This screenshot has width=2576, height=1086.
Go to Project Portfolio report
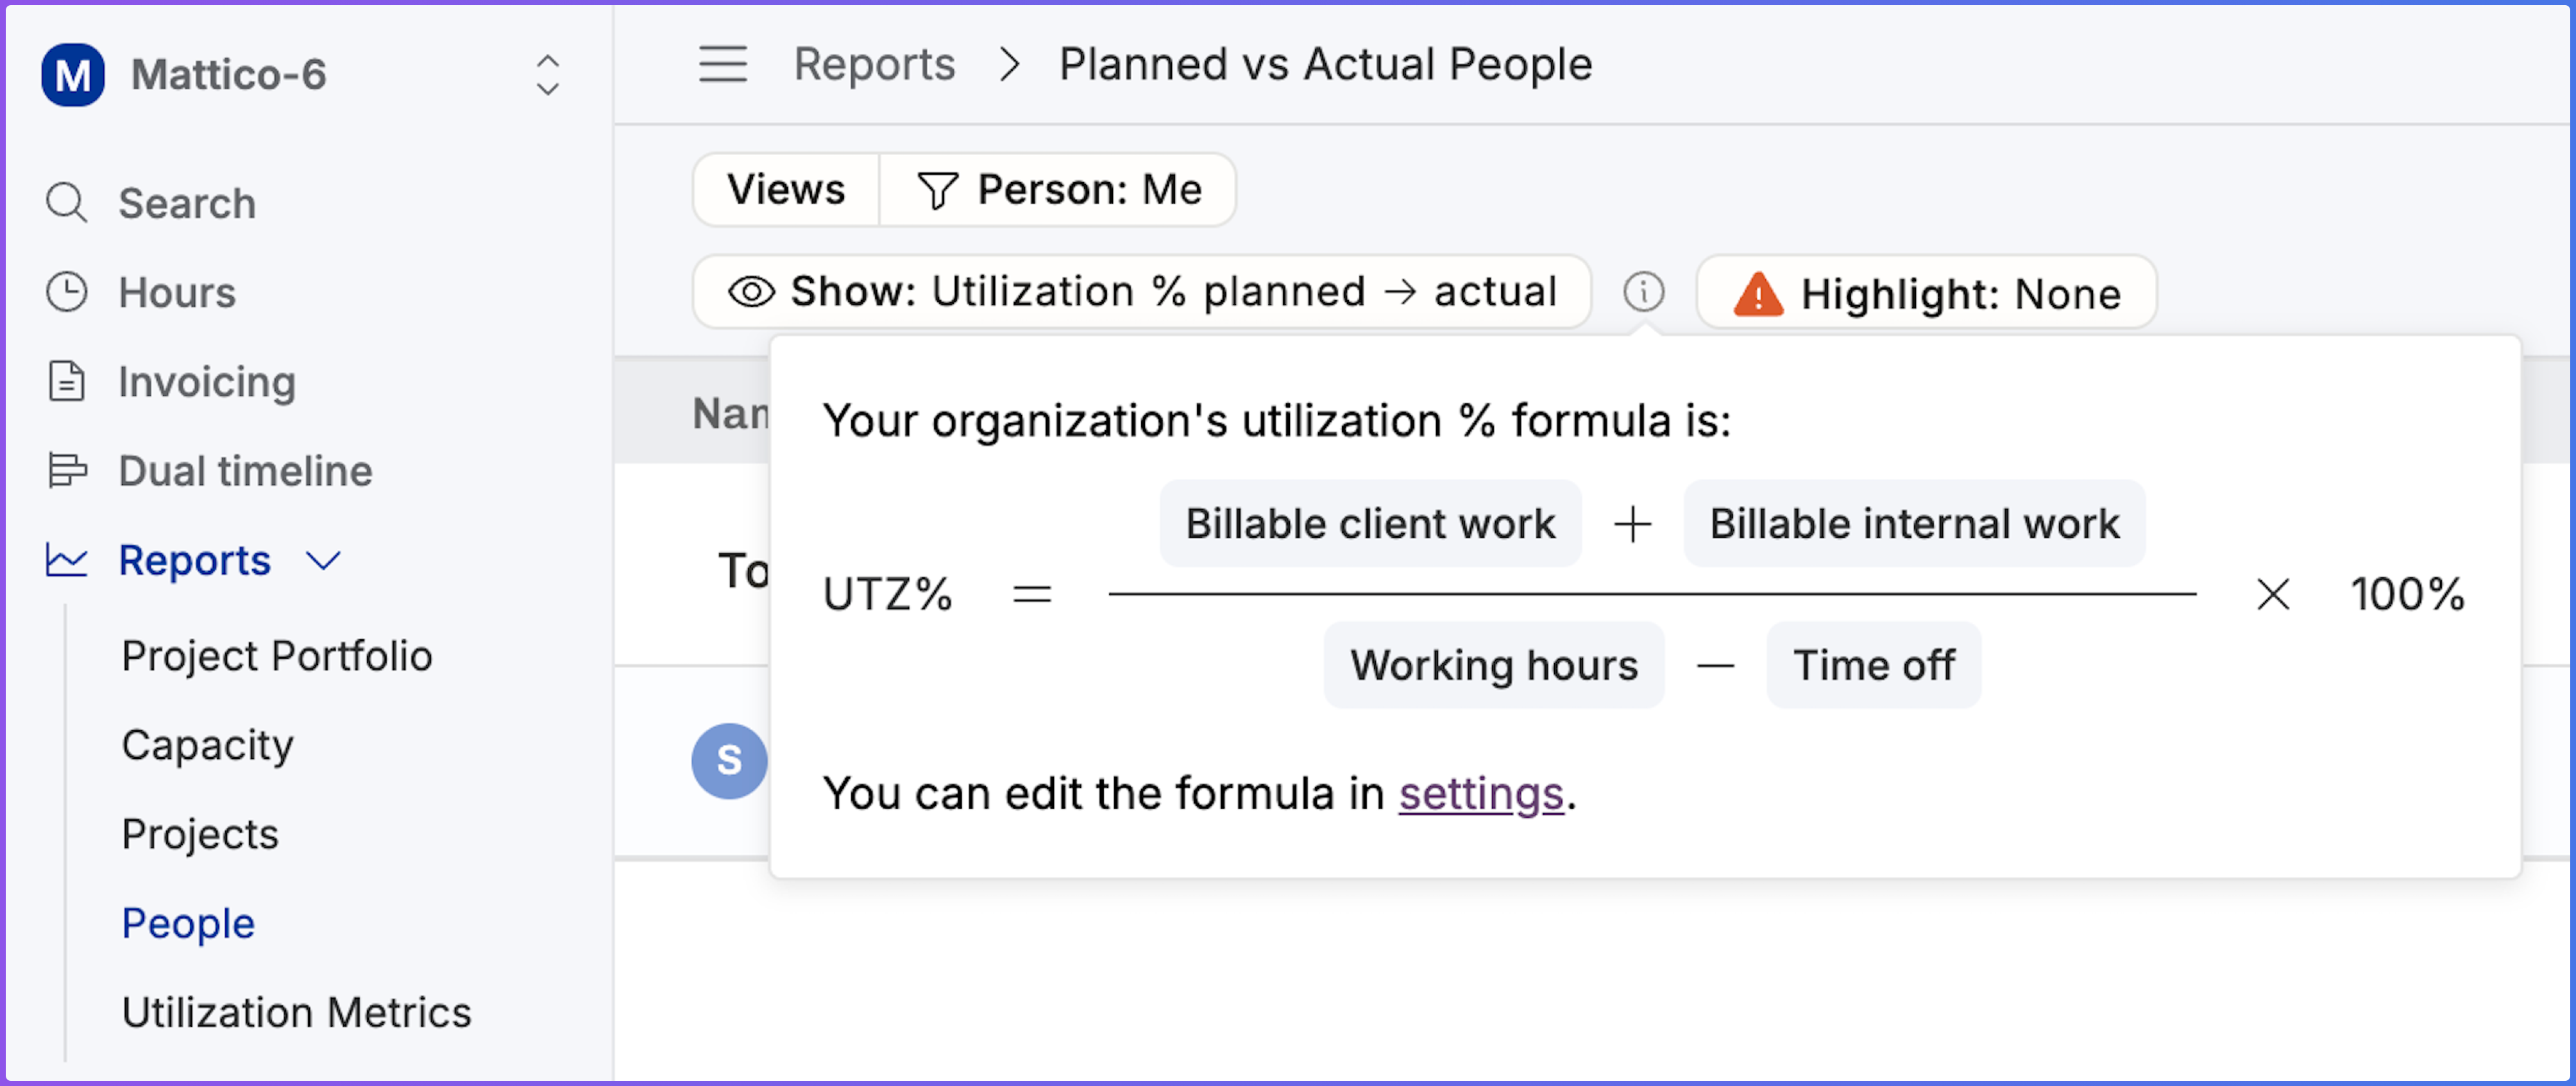click(277, 656)
